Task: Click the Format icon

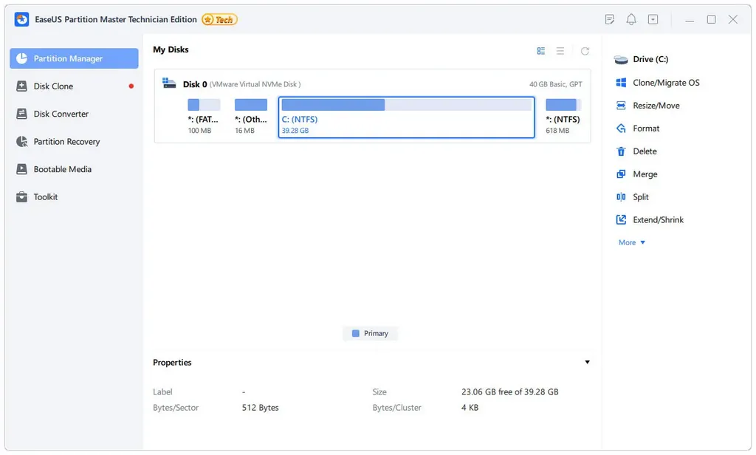Action: point(621,129)
